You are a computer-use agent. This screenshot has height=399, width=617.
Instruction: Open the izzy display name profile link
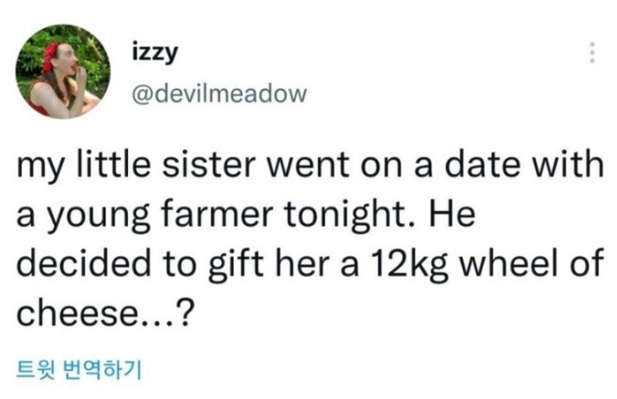[x=154, y=53]
